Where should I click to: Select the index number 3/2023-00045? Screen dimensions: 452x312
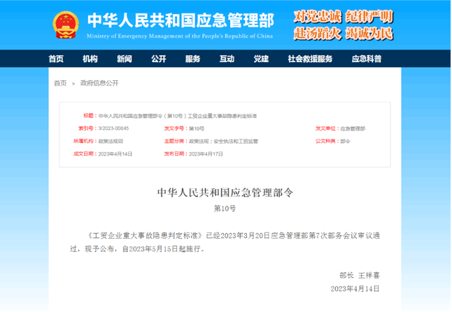[113, 128]
